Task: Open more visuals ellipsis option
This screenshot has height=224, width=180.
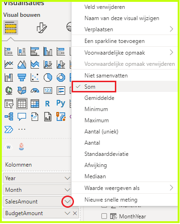Action: pyautogui.click(x=22, y=129)
